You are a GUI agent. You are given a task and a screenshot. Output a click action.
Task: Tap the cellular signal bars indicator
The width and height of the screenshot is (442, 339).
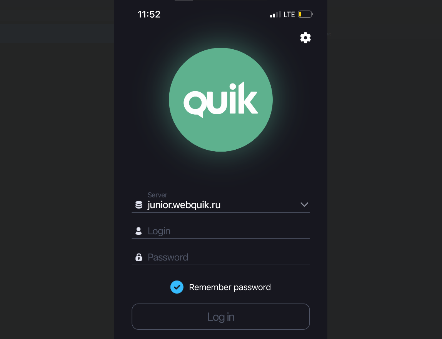(x=275, y=14)
